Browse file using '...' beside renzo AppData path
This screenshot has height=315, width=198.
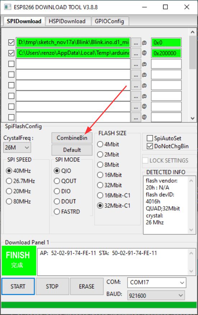(x=136, y=53)
